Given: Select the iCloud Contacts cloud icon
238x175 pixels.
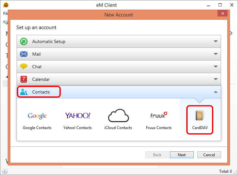Looking at the screenshot, I should coord(118,115).
